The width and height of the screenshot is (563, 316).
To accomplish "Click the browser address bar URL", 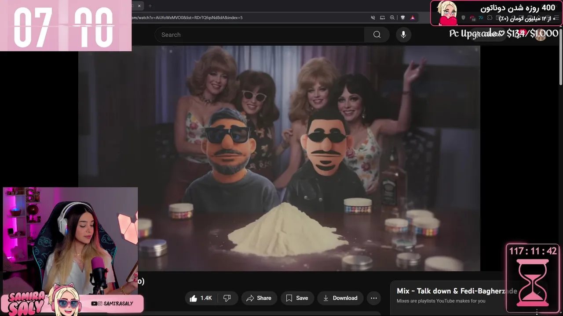I will pos(187,18).
